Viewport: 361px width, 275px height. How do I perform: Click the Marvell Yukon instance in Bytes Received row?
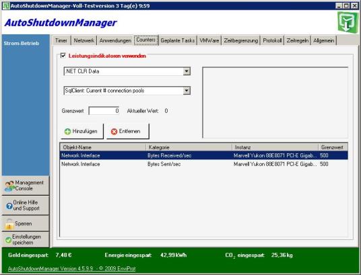point(275,156)
